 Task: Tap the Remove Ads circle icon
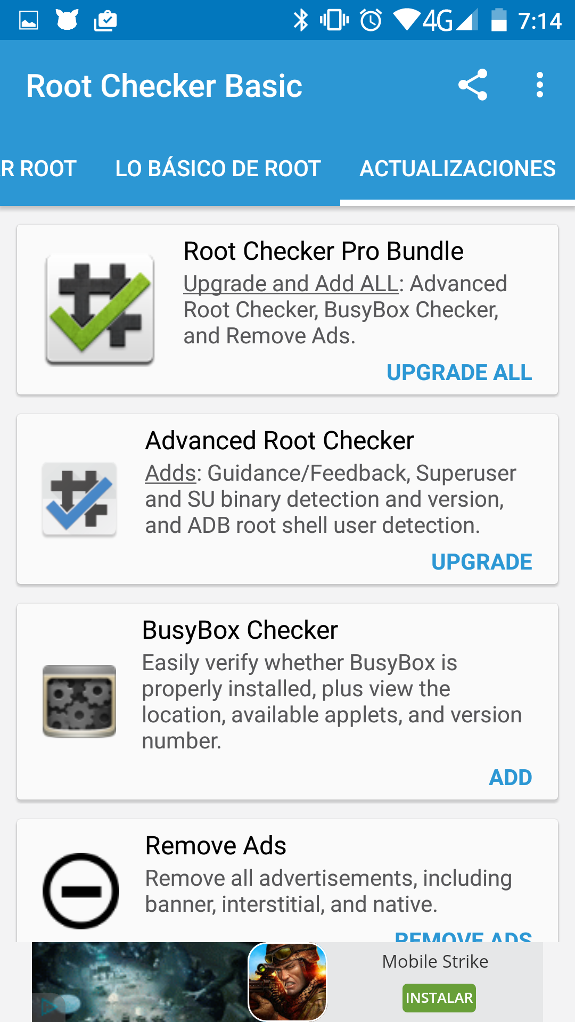tap(81, 891)
